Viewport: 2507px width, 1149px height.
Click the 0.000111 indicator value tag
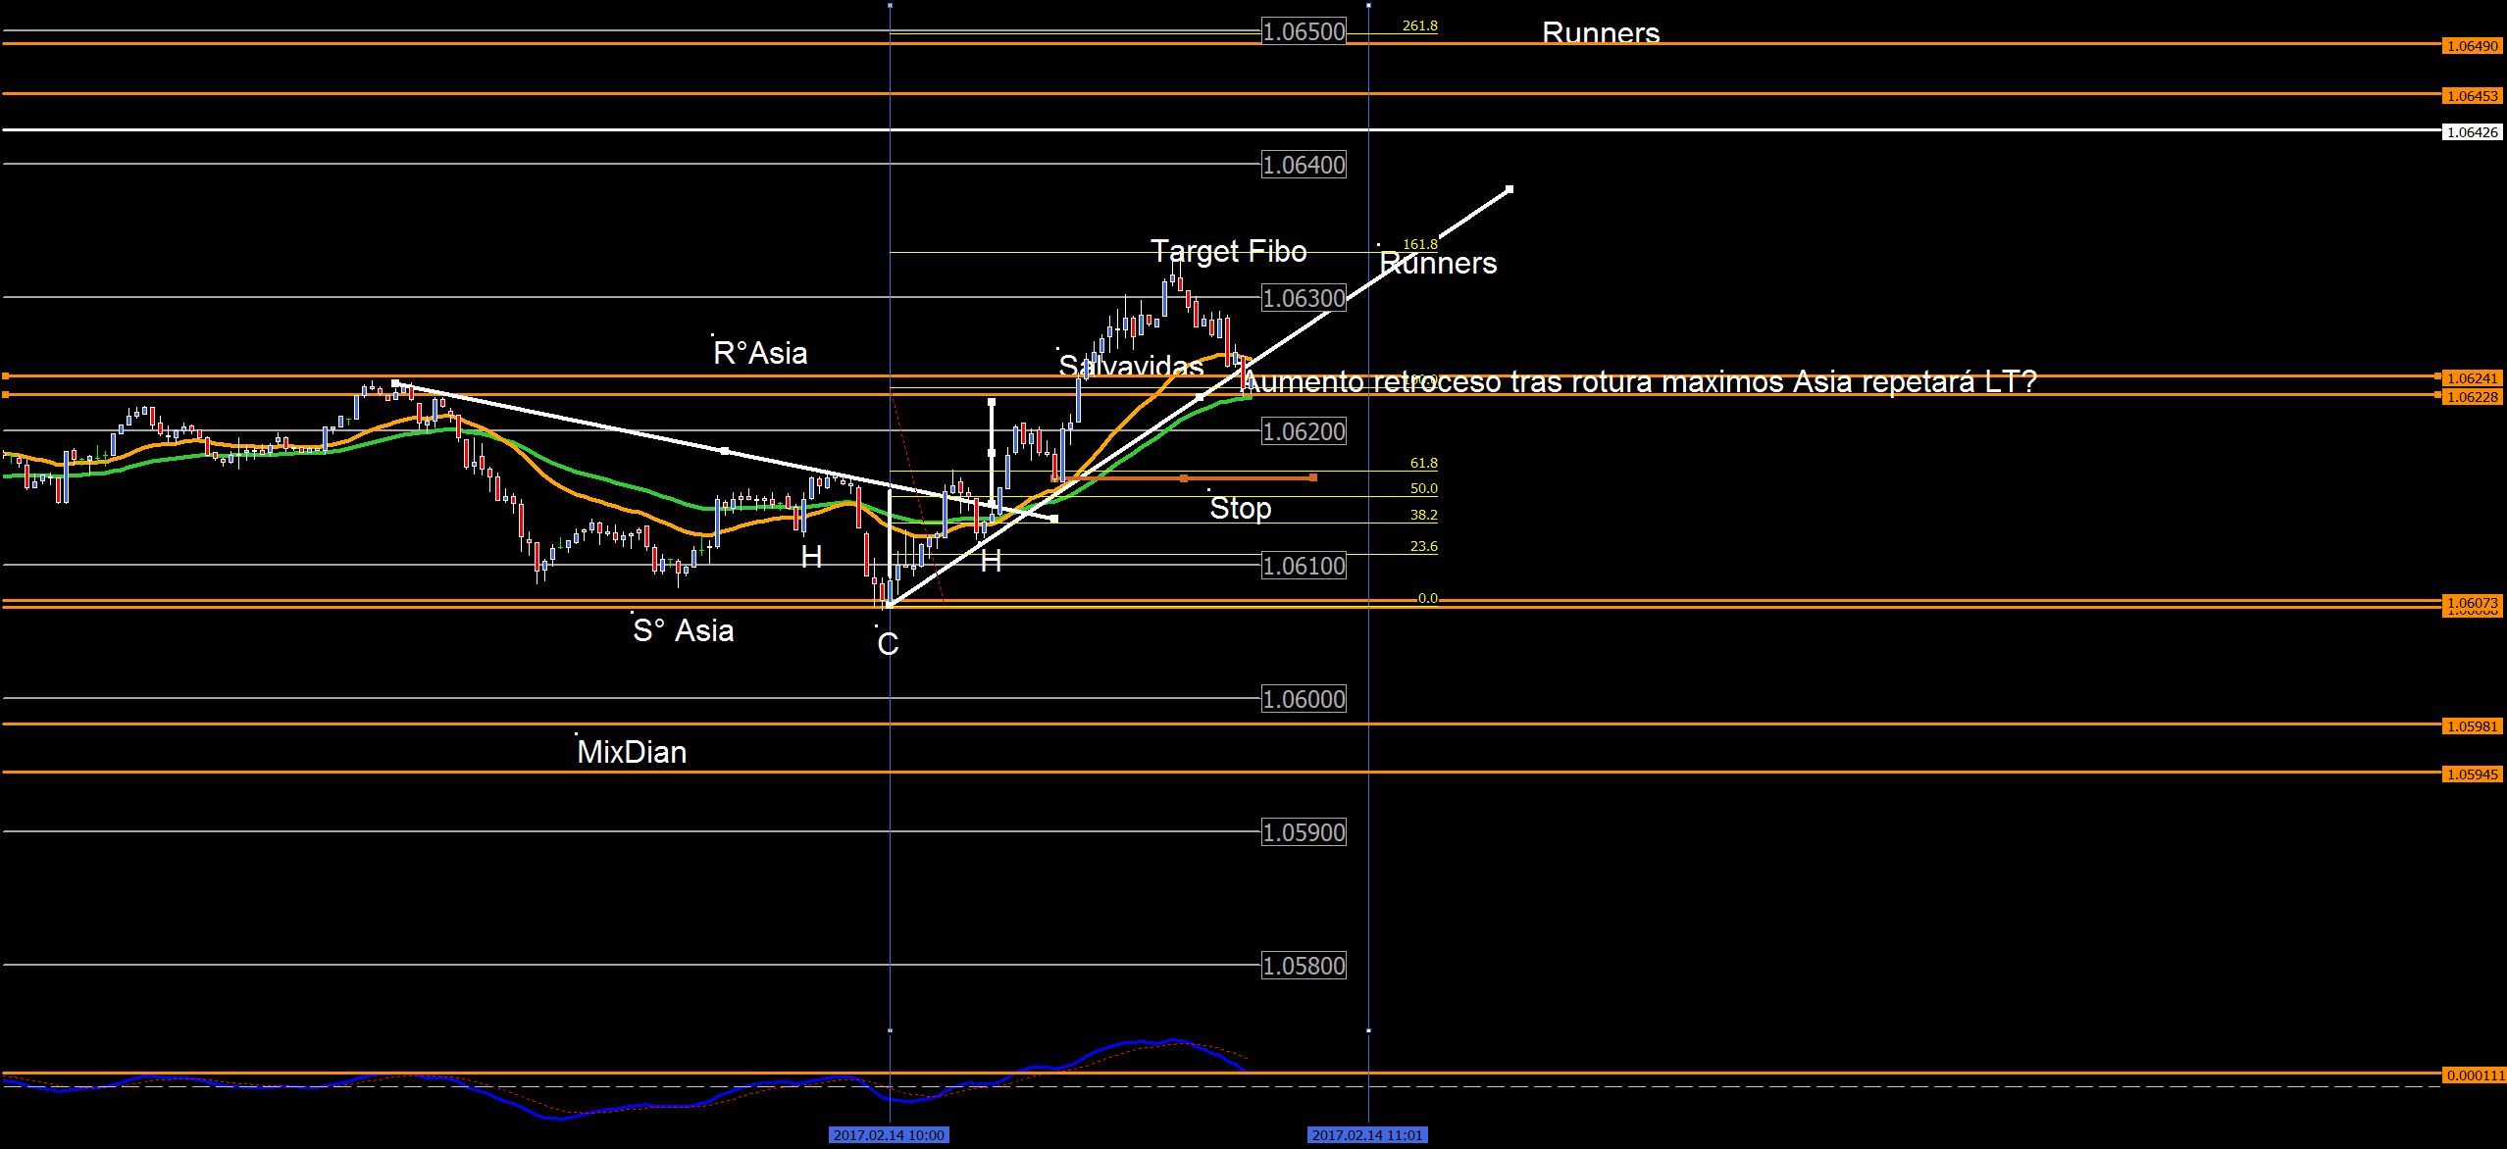(x=2474, y=1075)
